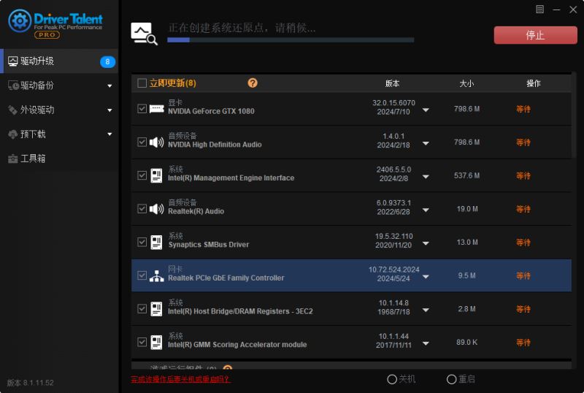The height and width of the screenshot is (393, 584).
Task: Expand the 驱动备份 sidebar arrow
Action: (x=109, y=86)
